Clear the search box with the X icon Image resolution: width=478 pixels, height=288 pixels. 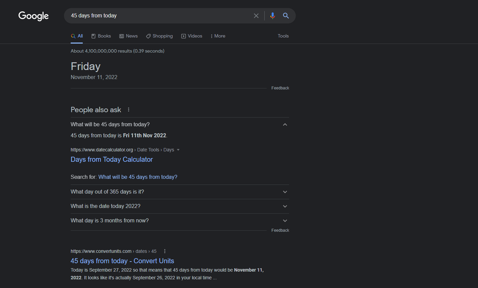tap(256, 16)
